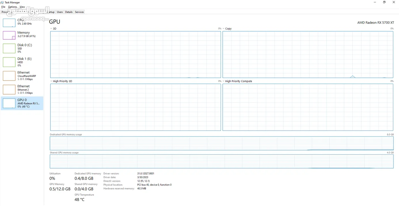Click the GPU Temperature 48 °C value
399x207 pixels.
(x=79, y=200)
